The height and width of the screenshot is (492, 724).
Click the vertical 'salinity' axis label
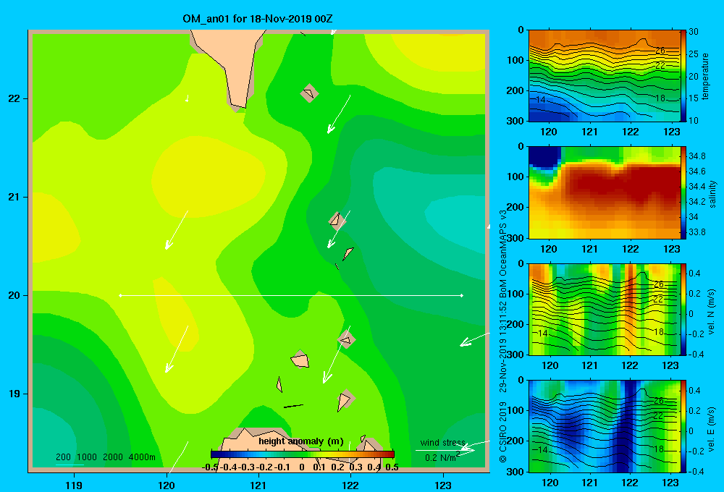(x=712, y=193)
